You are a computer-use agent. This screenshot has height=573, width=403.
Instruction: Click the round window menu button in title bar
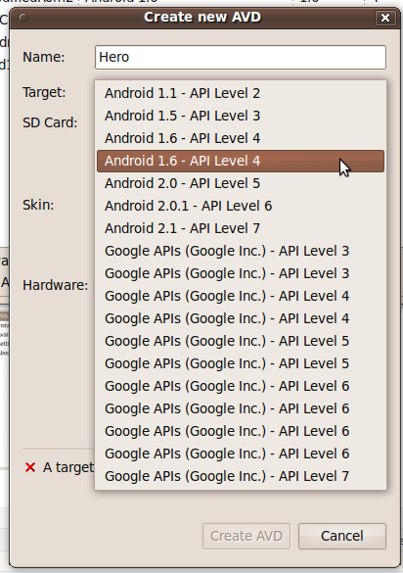pyautogui.click(x=23, y=18)
